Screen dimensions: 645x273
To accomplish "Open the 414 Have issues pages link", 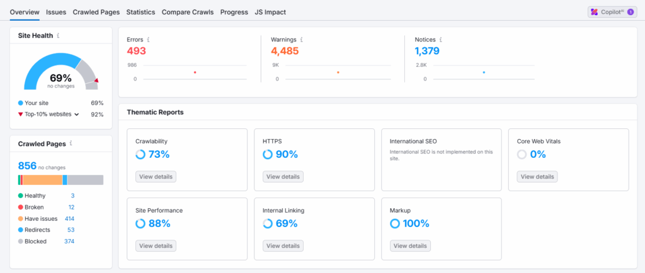I will pos(69,218).
